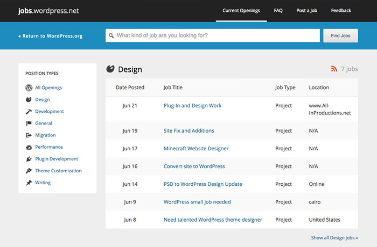Open PSD to WordPress Design Update job
The height and width of the screenshot is (247, 377).
203,184
